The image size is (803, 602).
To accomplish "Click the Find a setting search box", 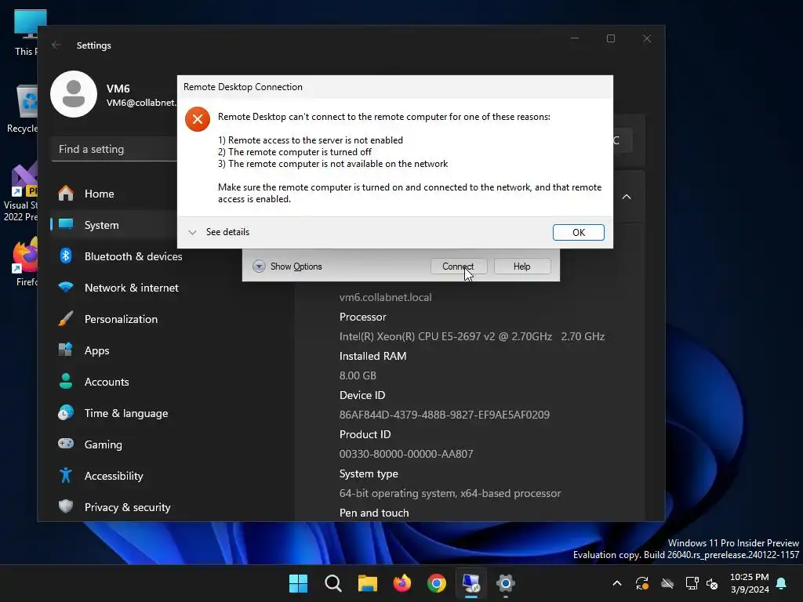I will click(x=114, y=149).
